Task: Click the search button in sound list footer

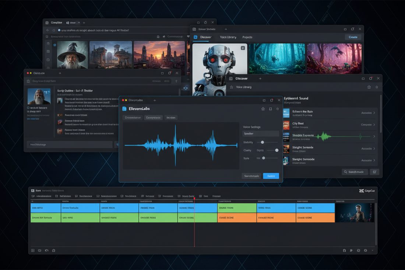Action: click(355, 172)
